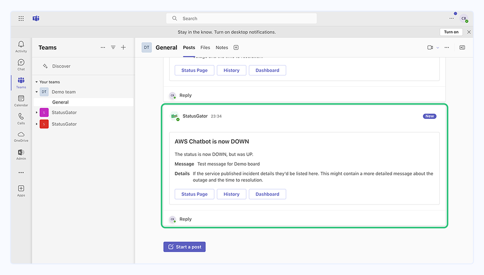Screen dimensions: 484x275
Task: Open History in AWS Chatbot card
Action: [x=231, y=194]
